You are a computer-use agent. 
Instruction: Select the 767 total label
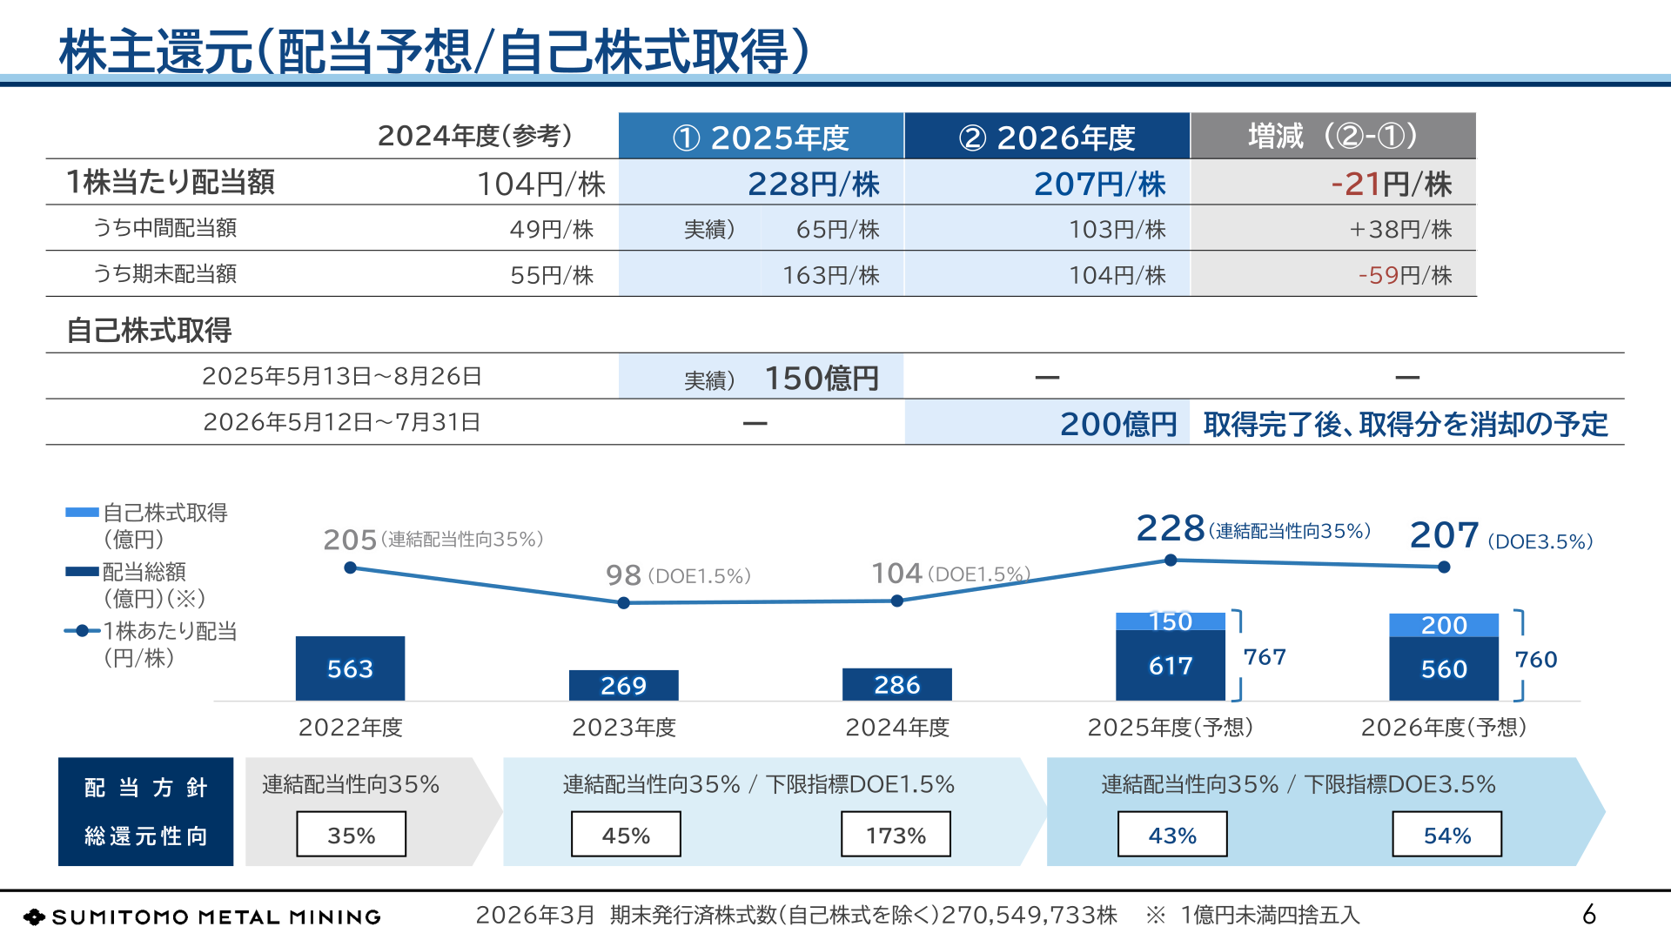coord(1265,657)
